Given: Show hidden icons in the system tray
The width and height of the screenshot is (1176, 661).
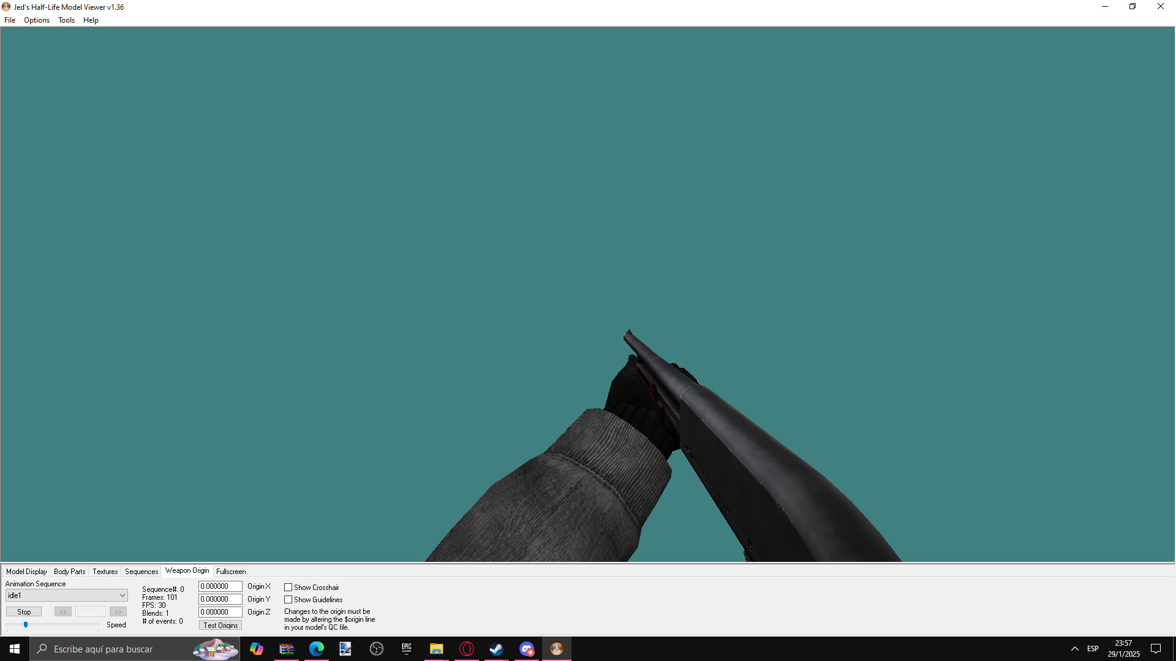Looking at the screenshot, I should (1075, 649).
